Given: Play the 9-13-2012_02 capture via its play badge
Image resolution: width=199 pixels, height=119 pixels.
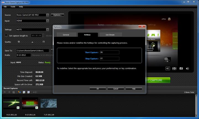Looking at the screenshot, I should click(18, 108).
